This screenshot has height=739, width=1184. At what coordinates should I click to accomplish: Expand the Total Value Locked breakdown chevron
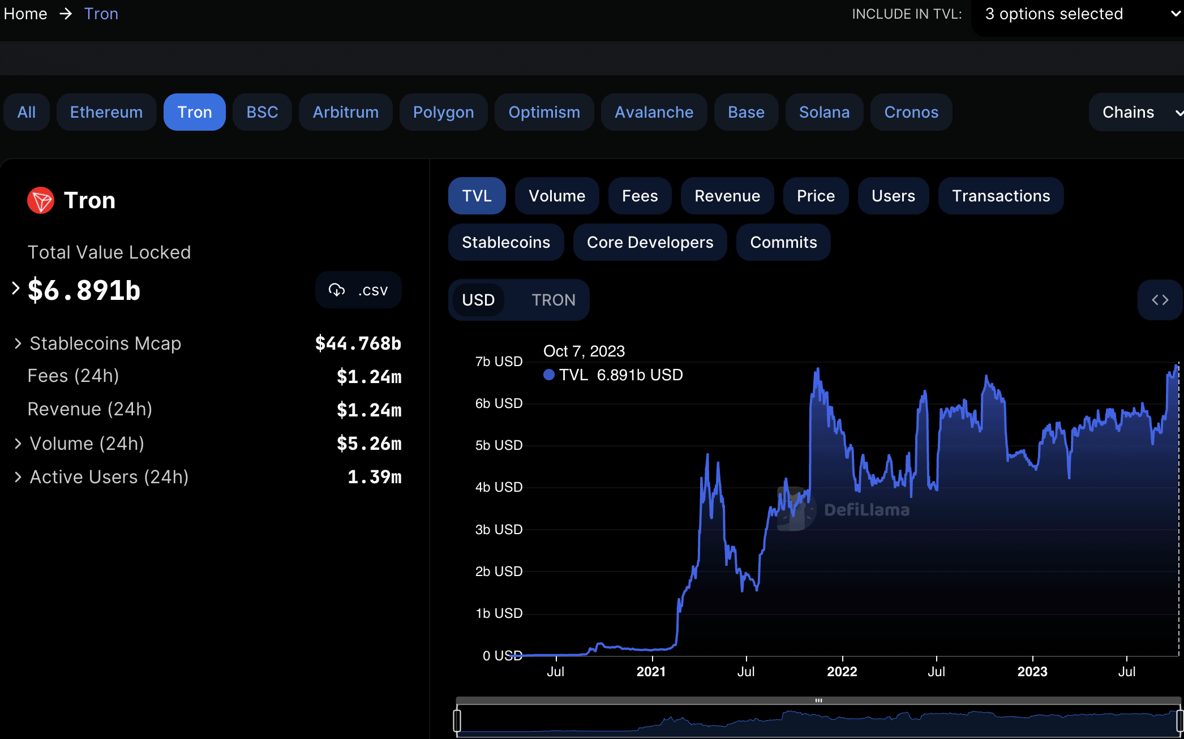coord(16,289)
